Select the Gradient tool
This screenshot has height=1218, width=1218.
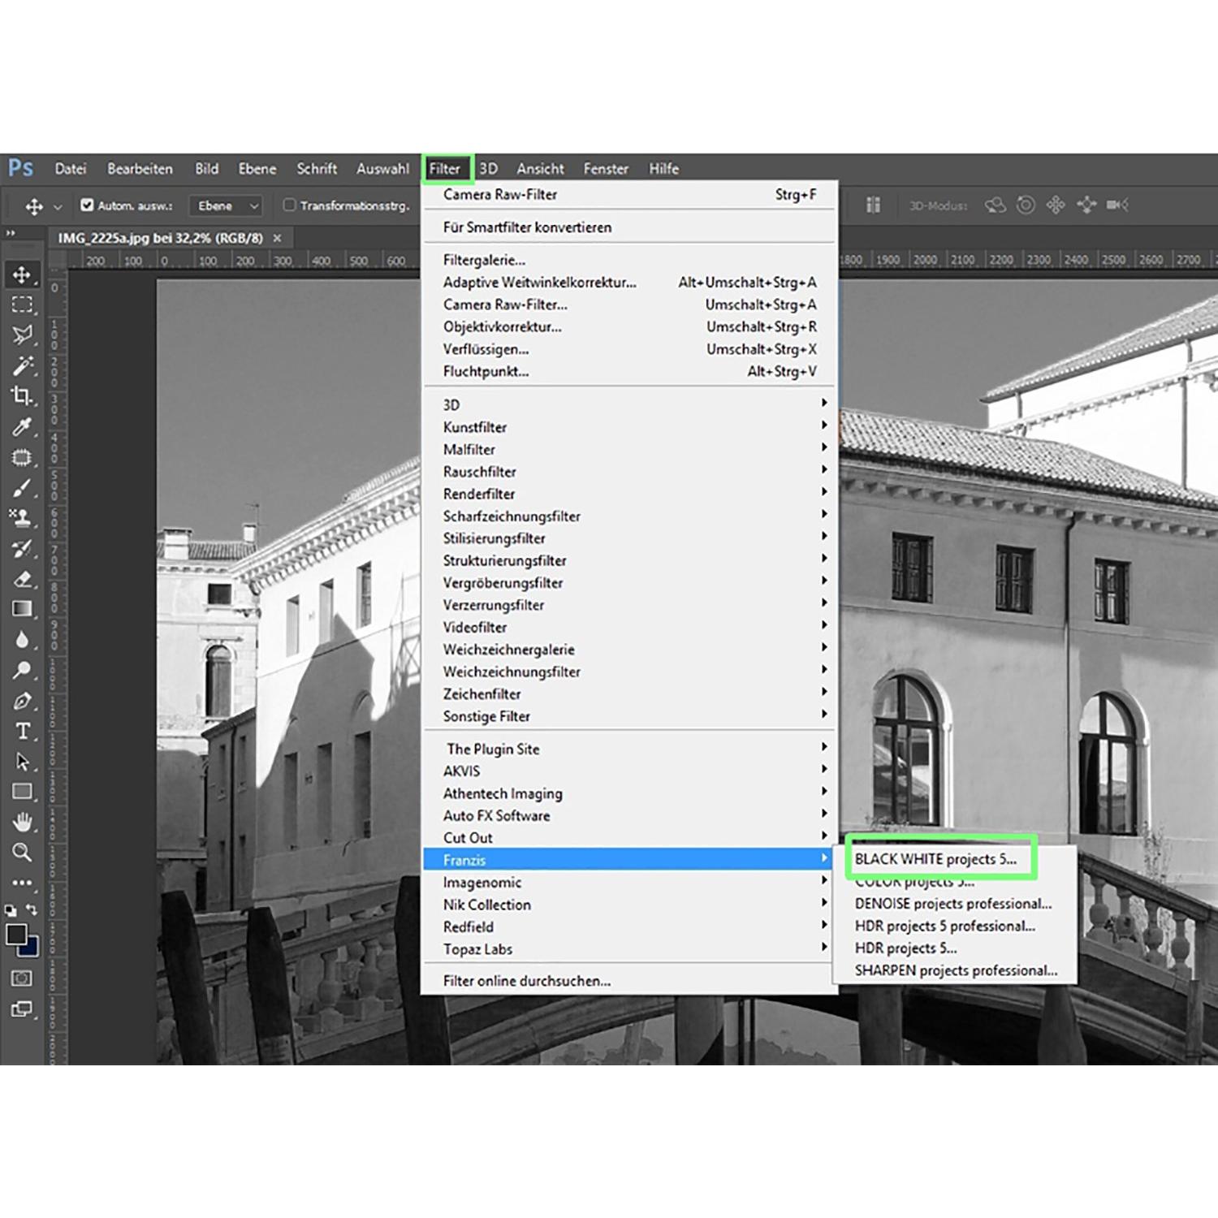[x=22, y=609]
